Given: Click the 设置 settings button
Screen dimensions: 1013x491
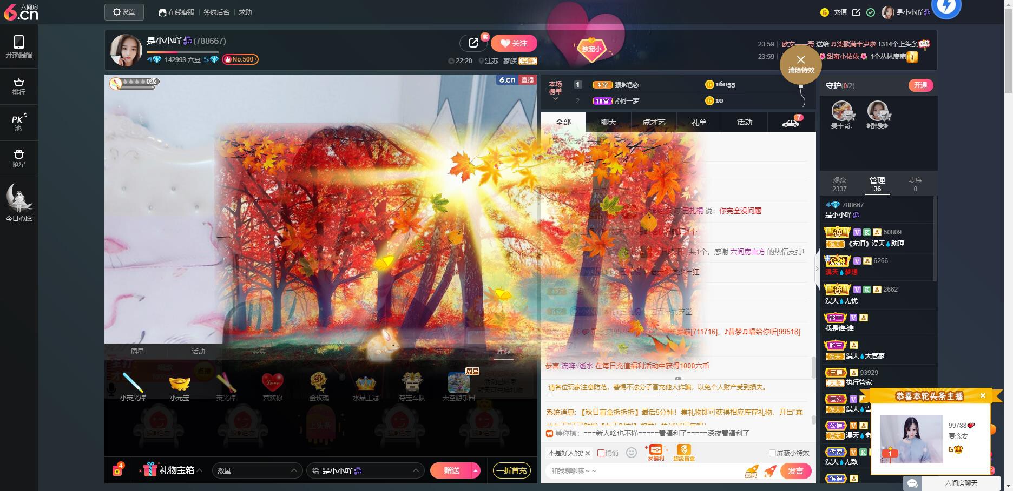Looking at the screenshot, I should (124, 12).
